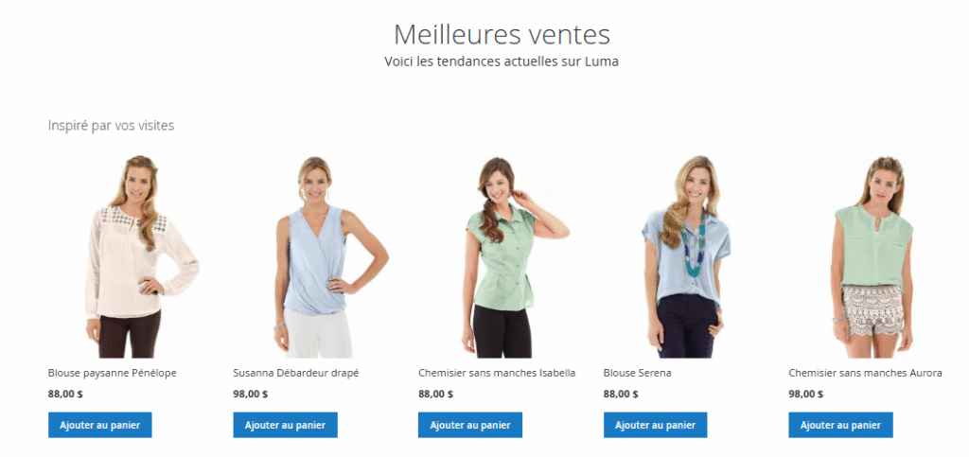Add Chemisier sans manches Isabella to cart
This screenshot has height=457, width=969.
(x=469, y=425)
